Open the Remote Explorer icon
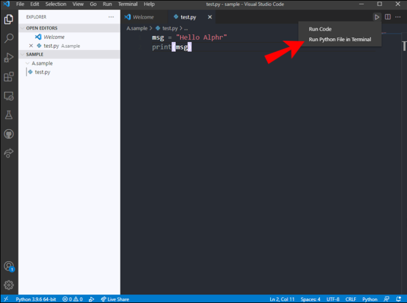407x303 pixels. point(9,96)
